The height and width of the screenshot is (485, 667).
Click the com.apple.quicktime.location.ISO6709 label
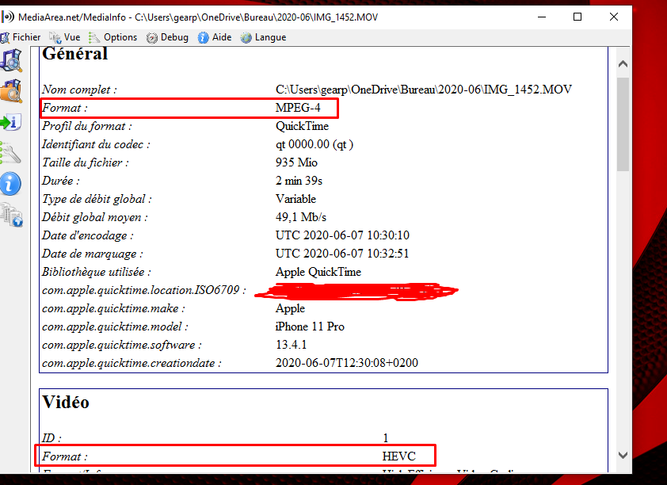(x=144, y=291)
